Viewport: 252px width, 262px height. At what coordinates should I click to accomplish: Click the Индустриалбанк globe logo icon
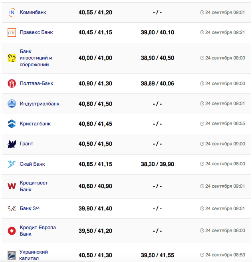coord(12,104)
